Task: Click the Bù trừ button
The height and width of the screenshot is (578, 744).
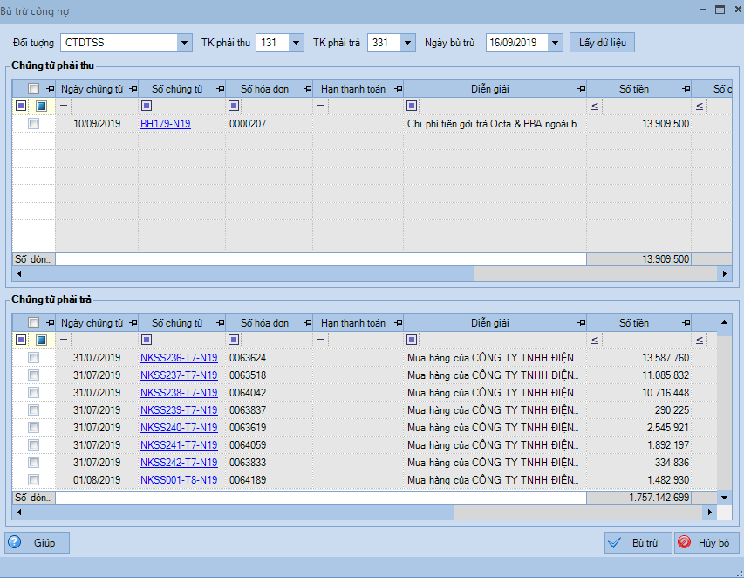Action: pyautogui.click(x=638, y=542)
